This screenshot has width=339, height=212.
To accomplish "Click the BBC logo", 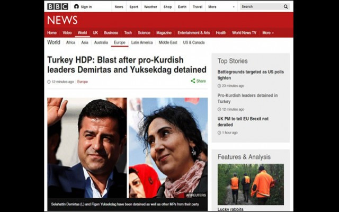I will pyautogui.click(x=58, y=6).
